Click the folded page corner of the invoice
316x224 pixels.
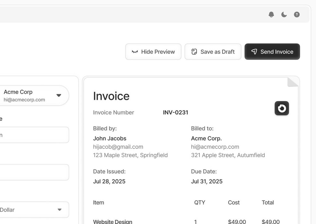pyautogui.click(x=293, y=82)
